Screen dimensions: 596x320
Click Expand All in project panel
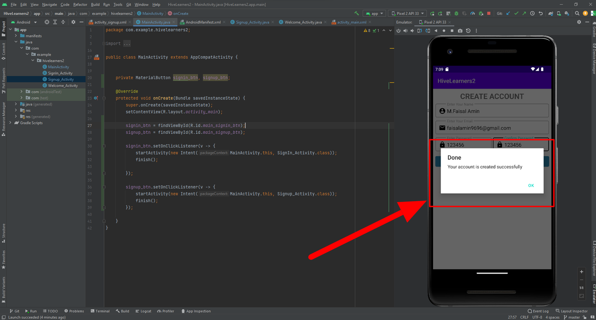click(56, 22)
